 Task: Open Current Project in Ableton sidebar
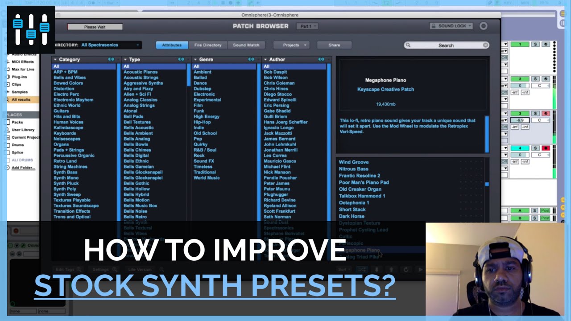[x=25, y=137]
